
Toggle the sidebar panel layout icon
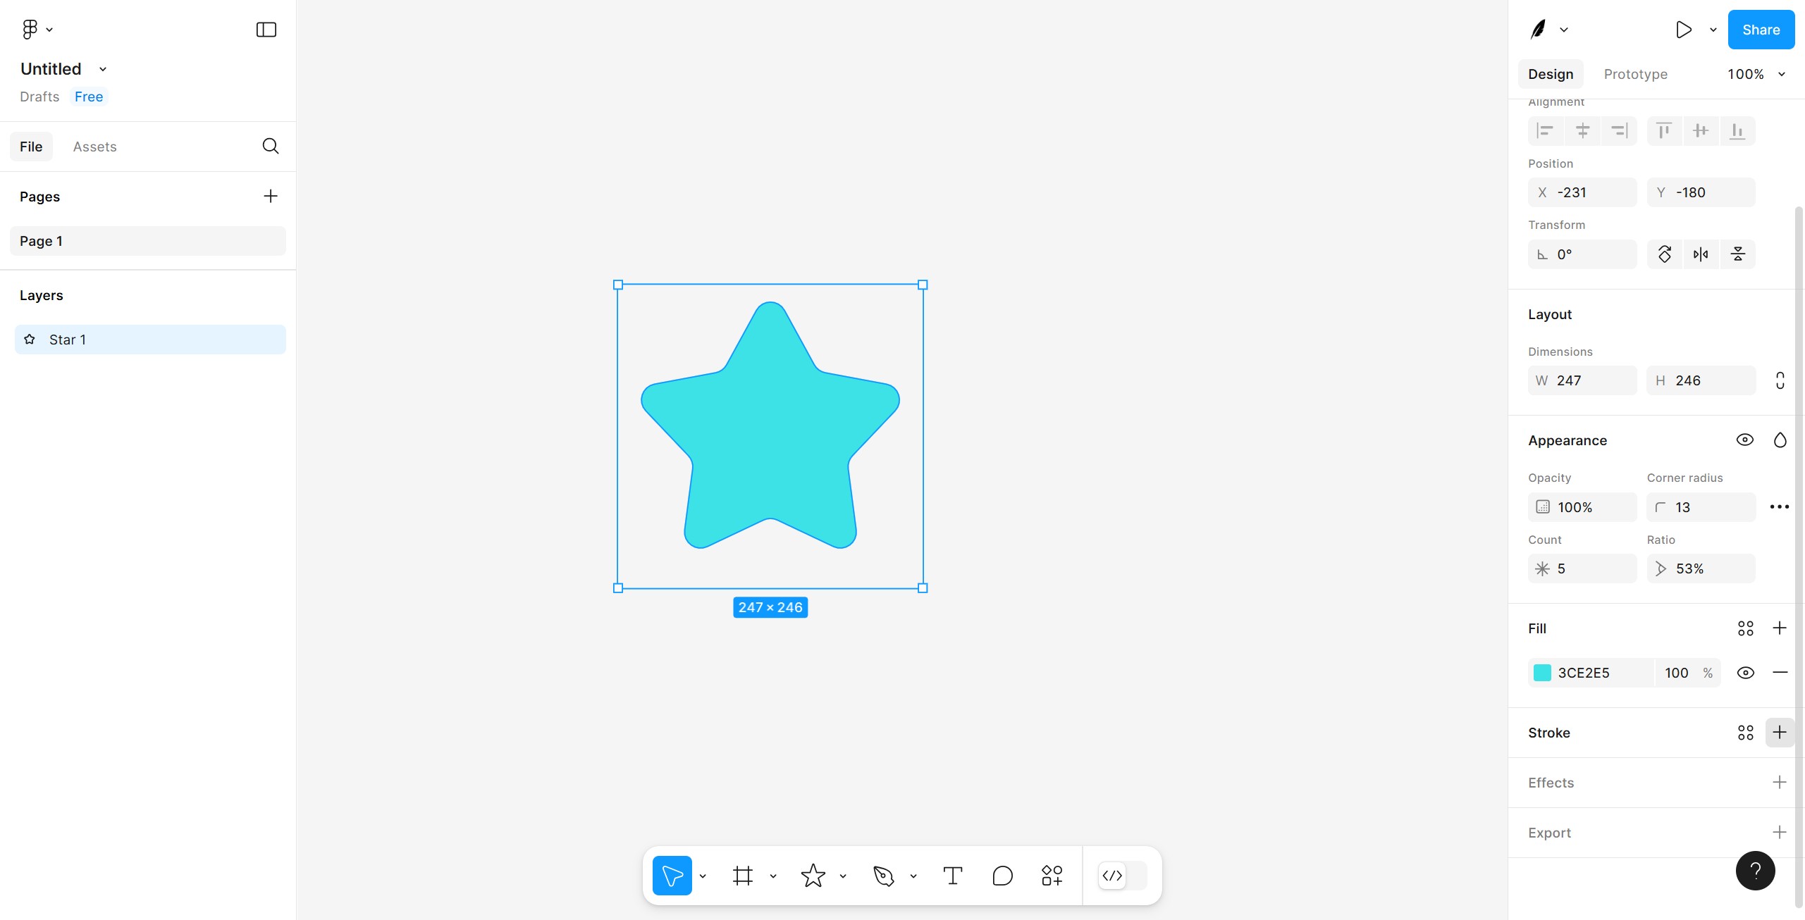point(266,30)
